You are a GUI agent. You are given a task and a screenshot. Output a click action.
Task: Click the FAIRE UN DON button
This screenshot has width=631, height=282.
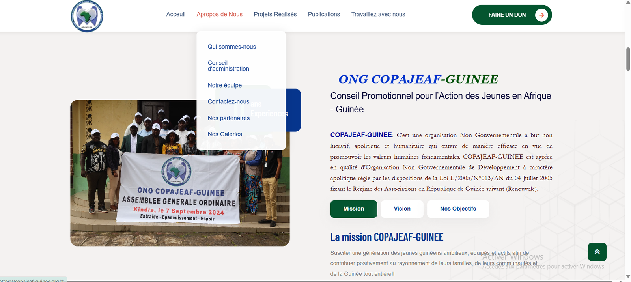point(506,15)
